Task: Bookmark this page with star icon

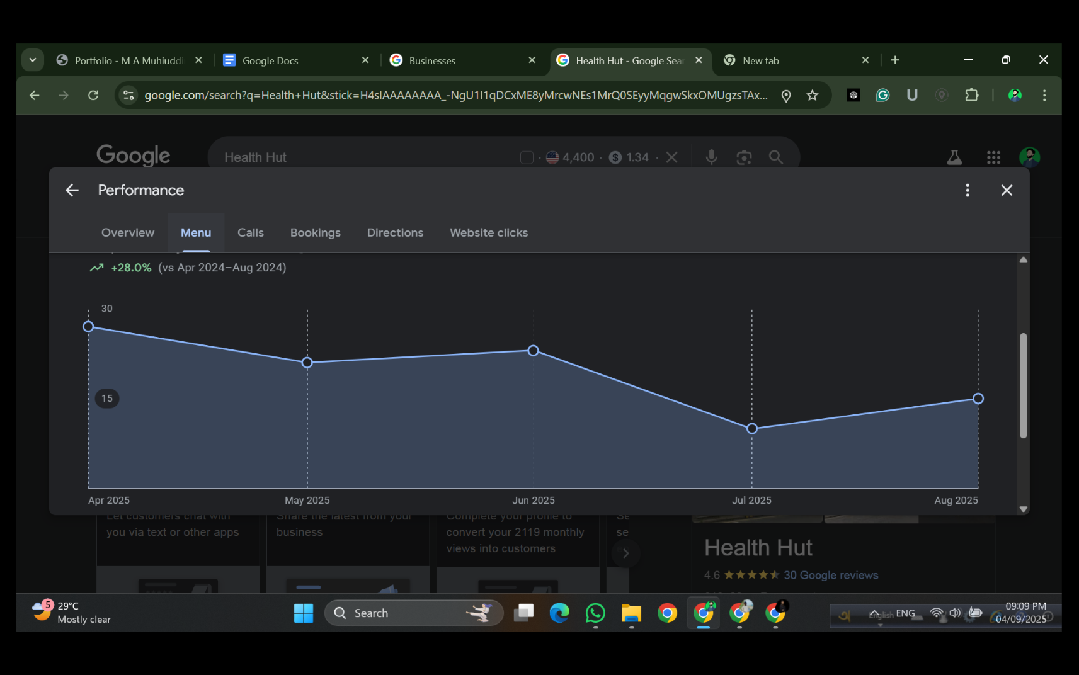Action: 813,96
